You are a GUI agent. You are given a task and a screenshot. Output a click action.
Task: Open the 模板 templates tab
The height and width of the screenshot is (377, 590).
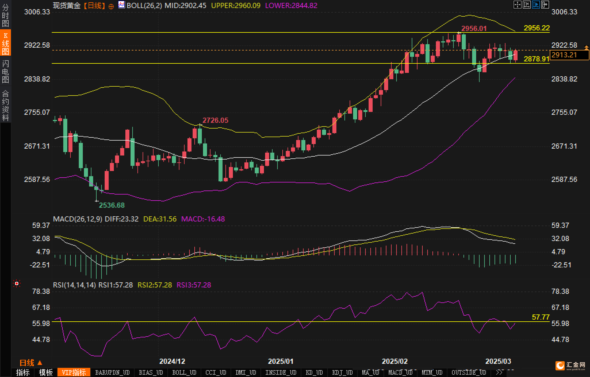point(46,372)
